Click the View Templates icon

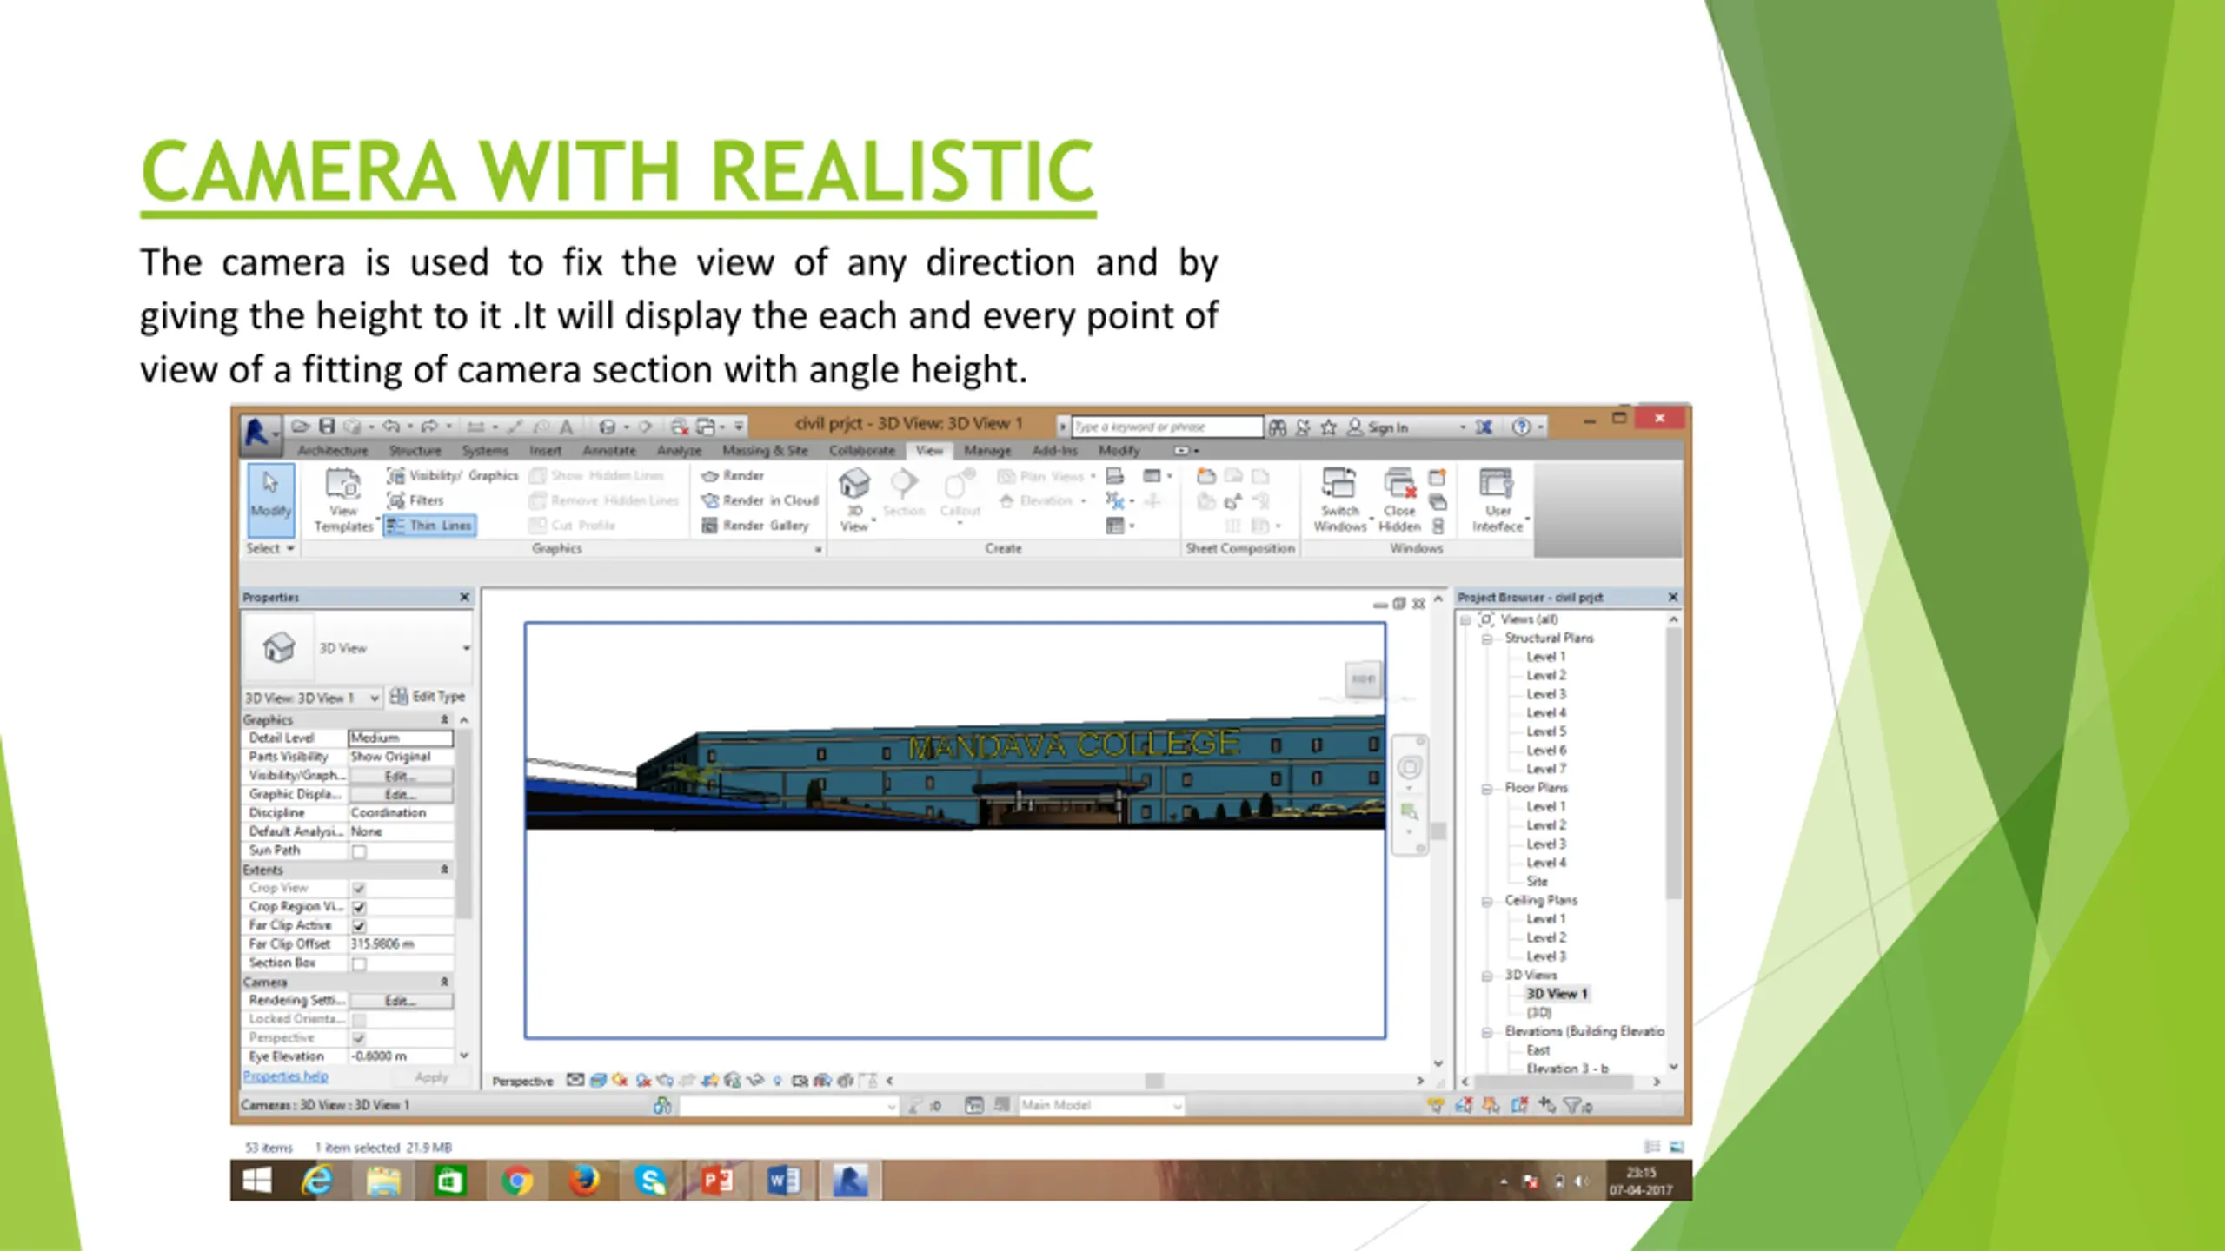coord(342,484)
